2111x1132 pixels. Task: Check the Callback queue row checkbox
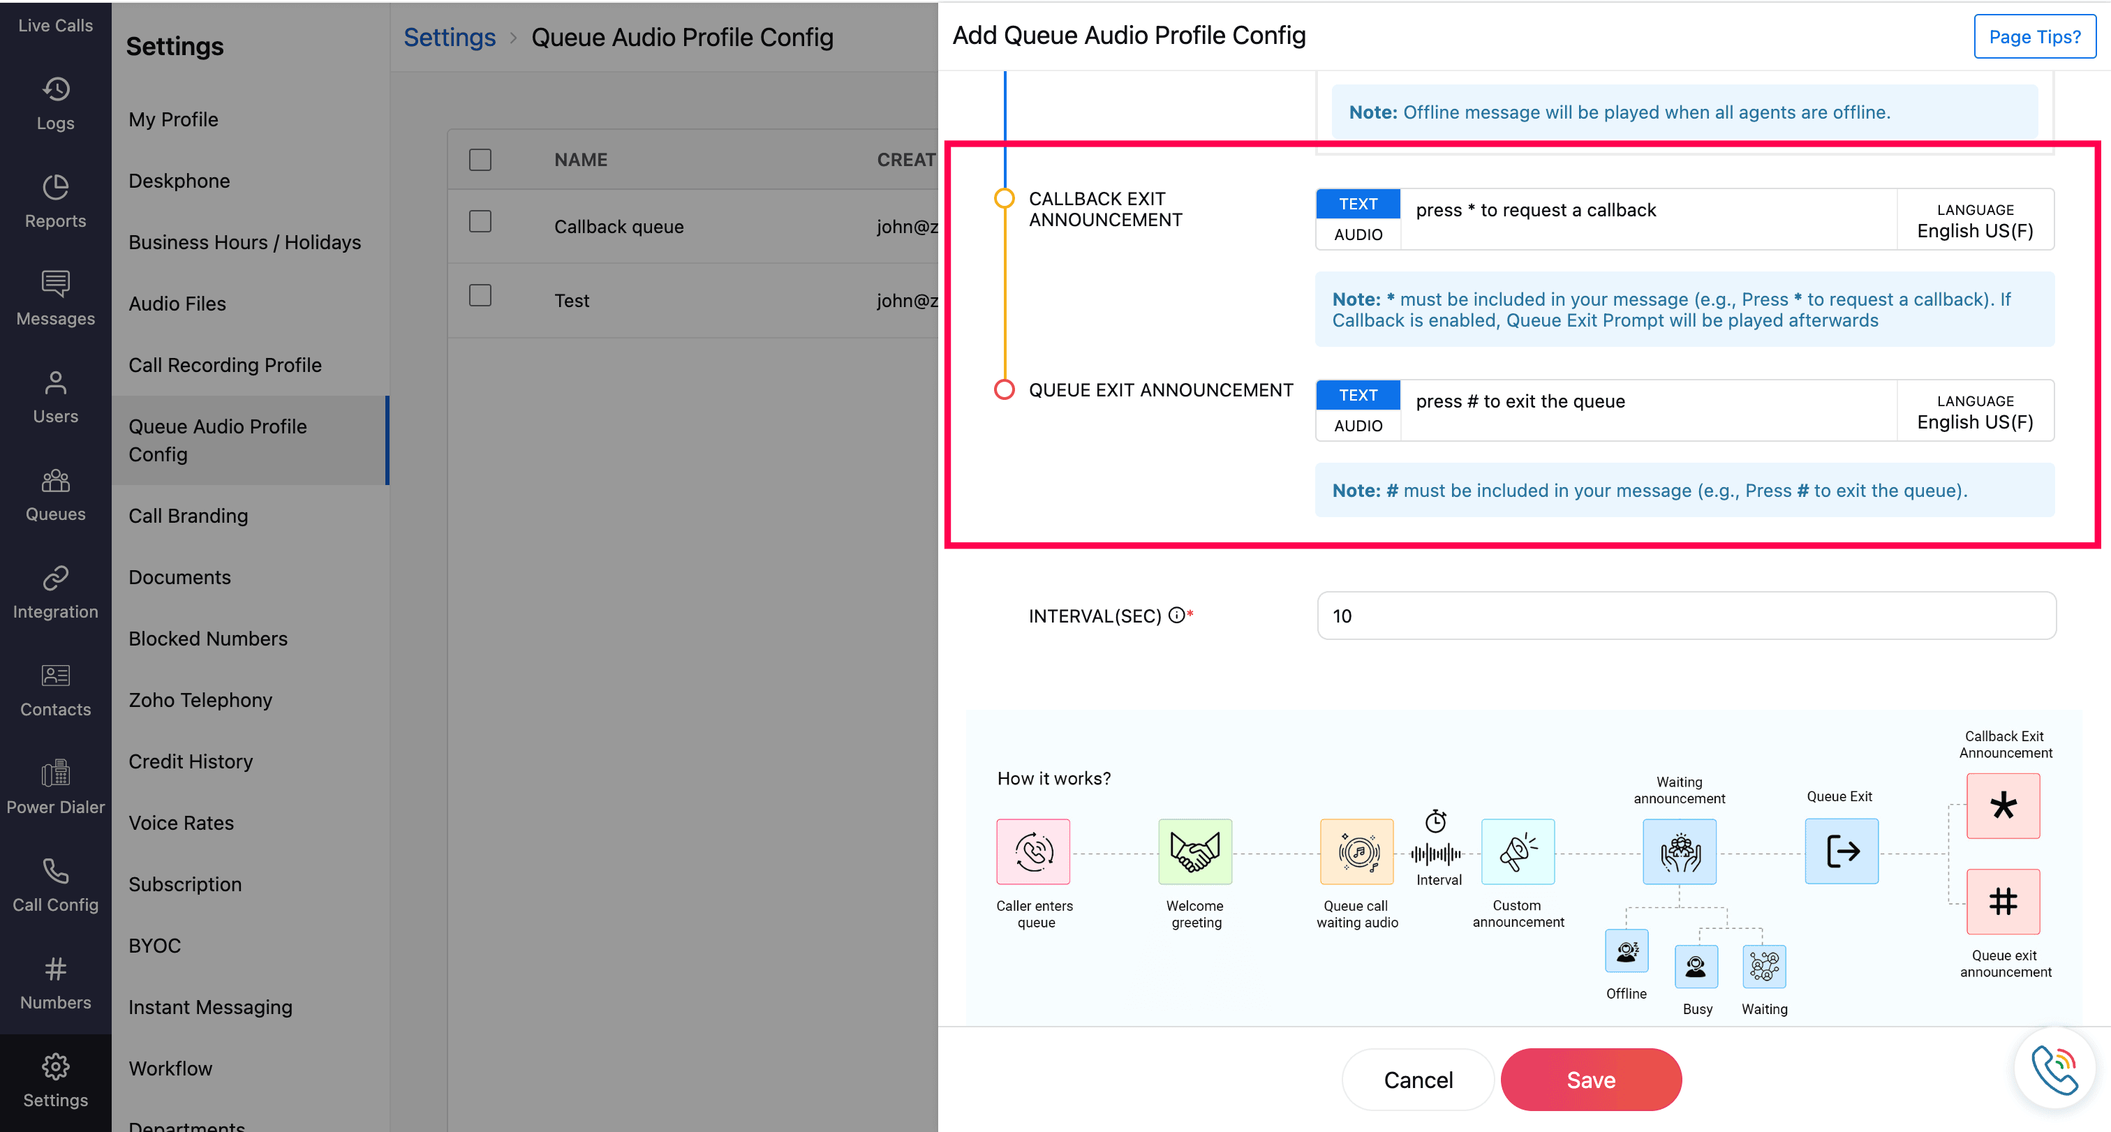(480, 222)
